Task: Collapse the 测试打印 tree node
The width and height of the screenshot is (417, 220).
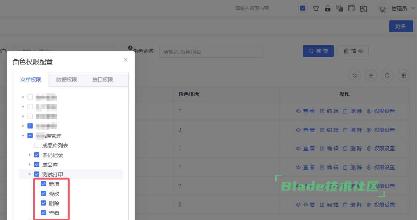Action: pos(30,174)
